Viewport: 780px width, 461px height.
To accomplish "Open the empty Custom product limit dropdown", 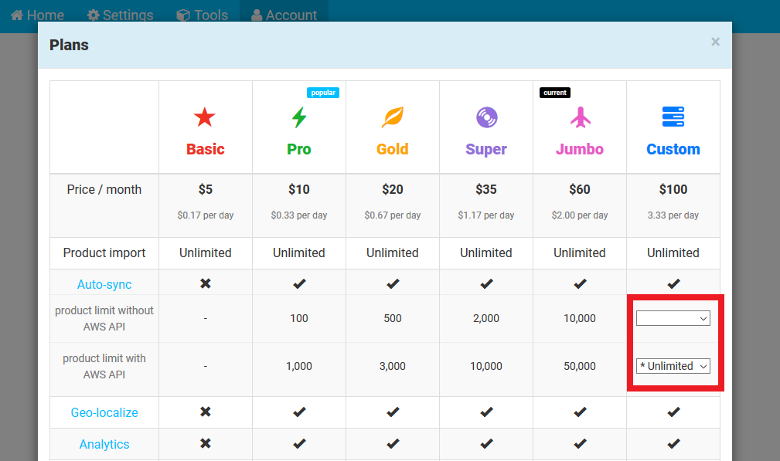I will (x=673, y=318).
